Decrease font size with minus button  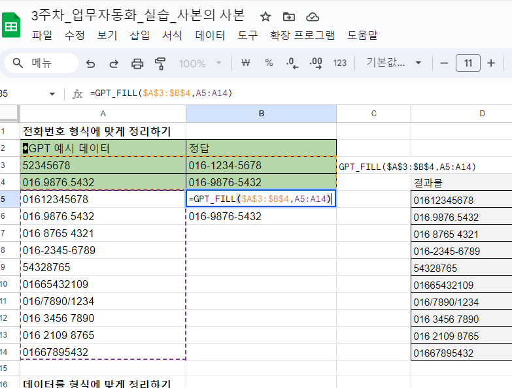coord(444,63)
